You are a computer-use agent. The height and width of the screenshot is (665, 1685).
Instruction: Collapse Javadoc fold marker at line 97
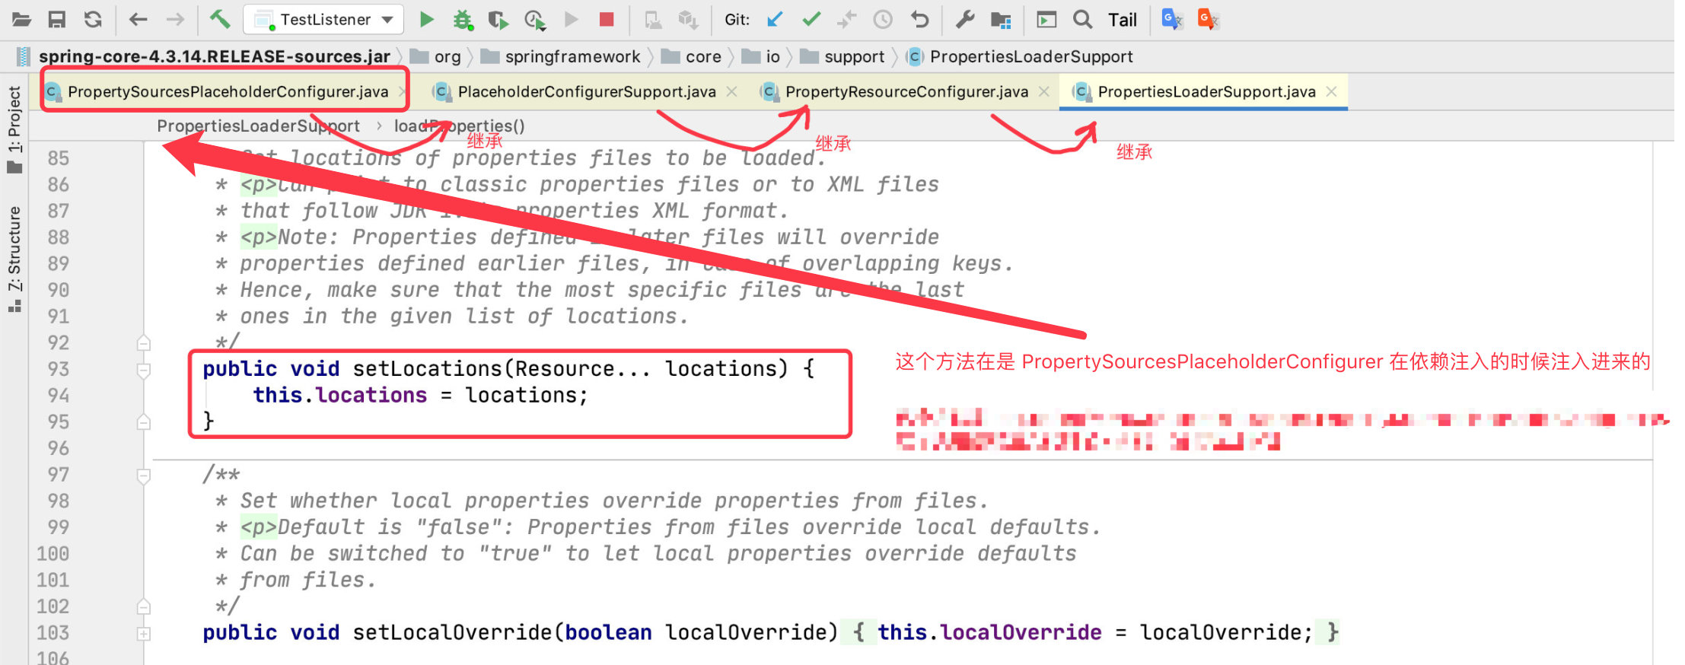point(143,476)
